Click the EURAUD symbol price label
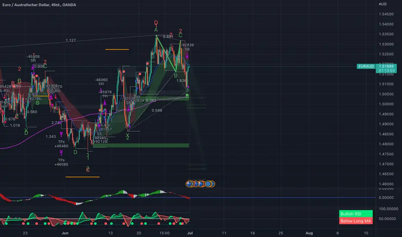 (366, 66)
